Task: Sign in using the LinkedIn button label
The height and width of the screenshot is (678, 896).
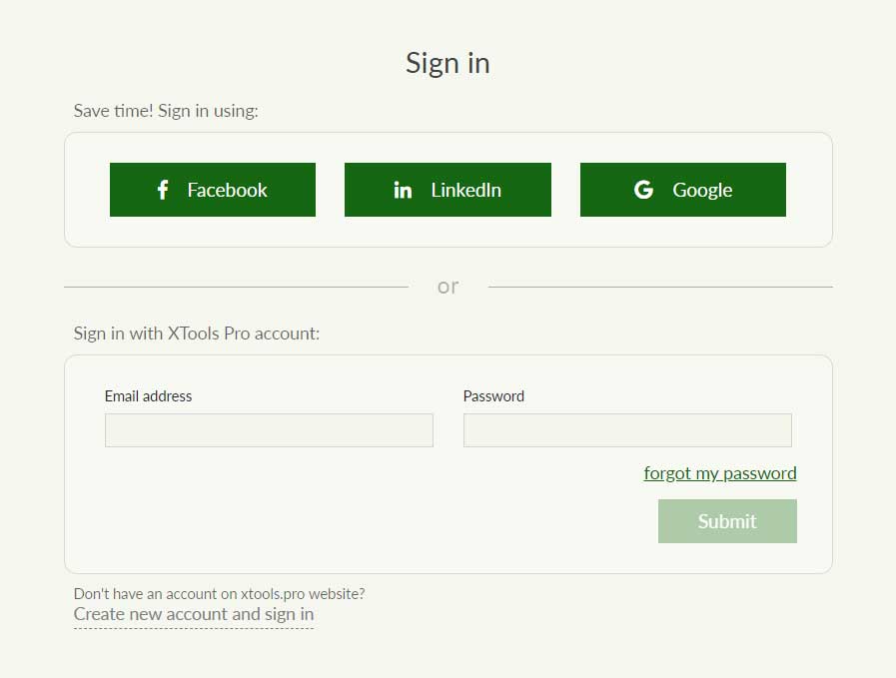Action: 465,190
